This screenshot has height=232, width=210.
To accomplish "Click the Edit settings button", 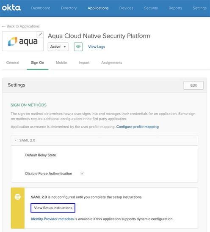I will coord(193,85).
